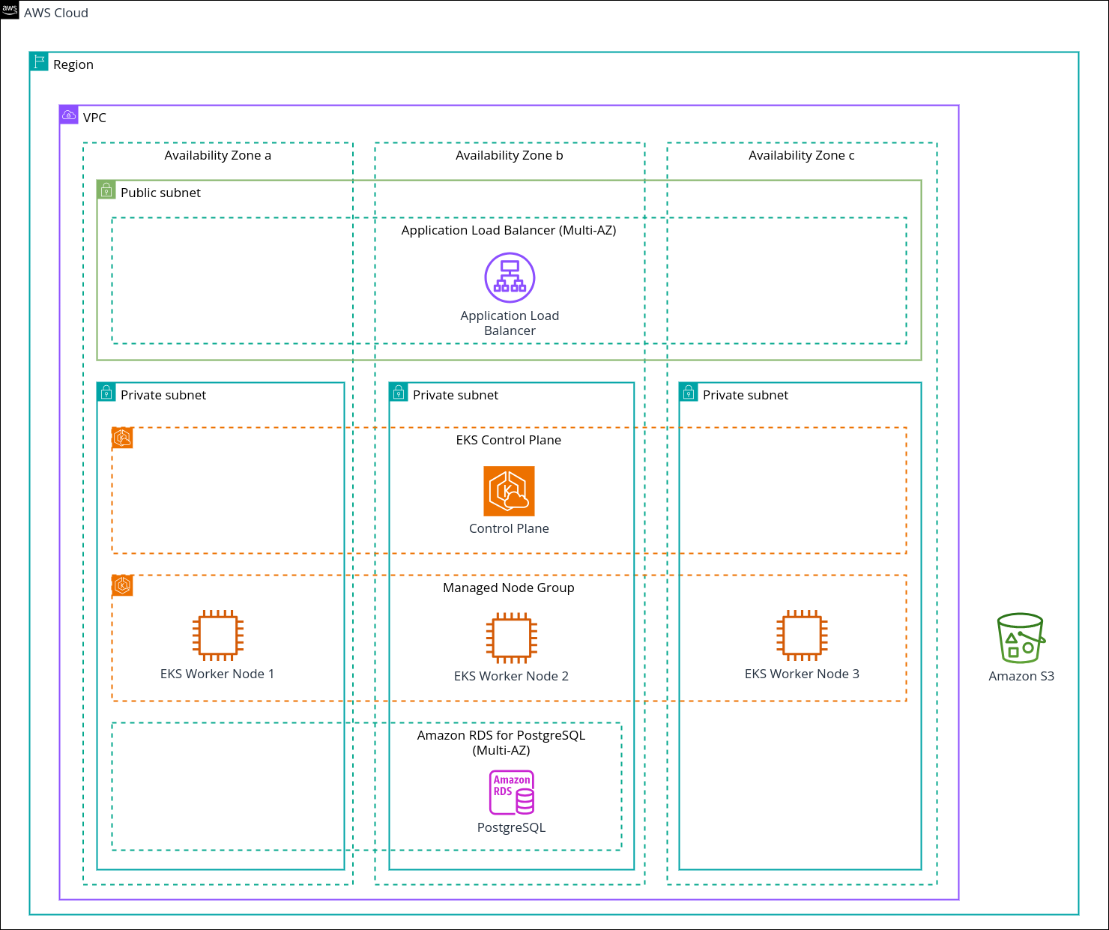Screen dimensions: 1109x930
Task: Click the PostgreSQL caption
Action: coord(512,827)
